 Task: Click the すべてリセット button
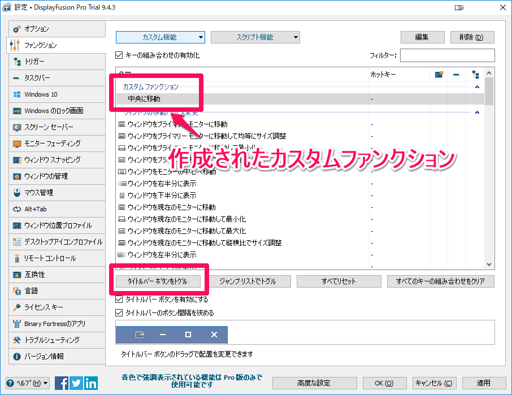(x=339, y=281)
